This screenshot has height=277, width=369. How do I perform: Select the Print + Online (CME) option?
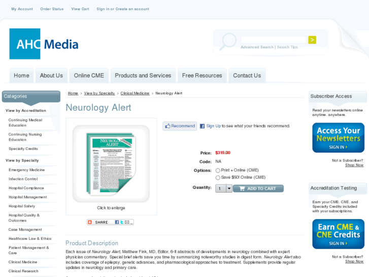(x=218, y=170)
